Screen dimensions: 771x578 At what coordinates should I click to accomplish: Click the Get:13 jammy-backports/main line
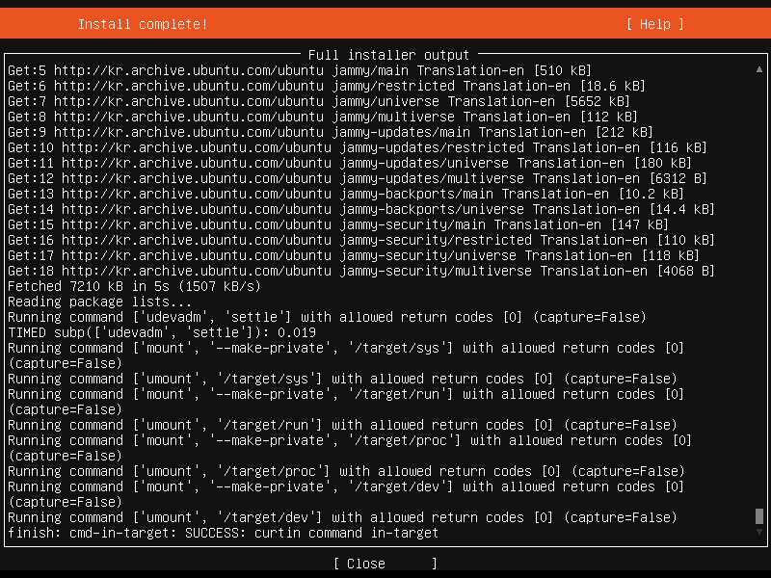346,194
